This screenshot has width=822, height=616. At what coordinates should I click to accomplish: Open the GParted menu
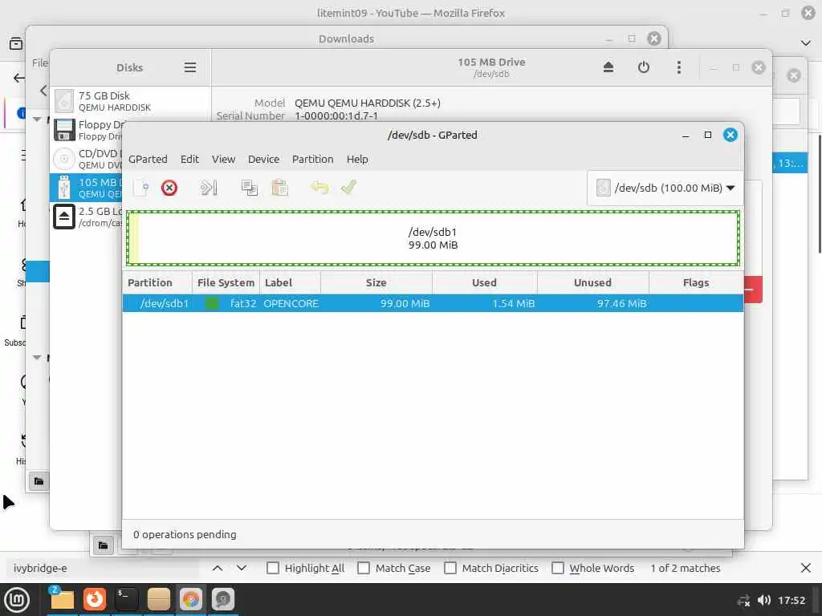tap(148, 159)
